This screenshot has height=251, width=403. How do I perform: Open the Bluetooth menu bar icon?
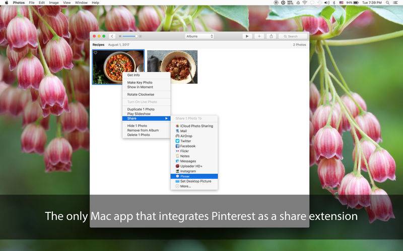(x=334, y=3)
